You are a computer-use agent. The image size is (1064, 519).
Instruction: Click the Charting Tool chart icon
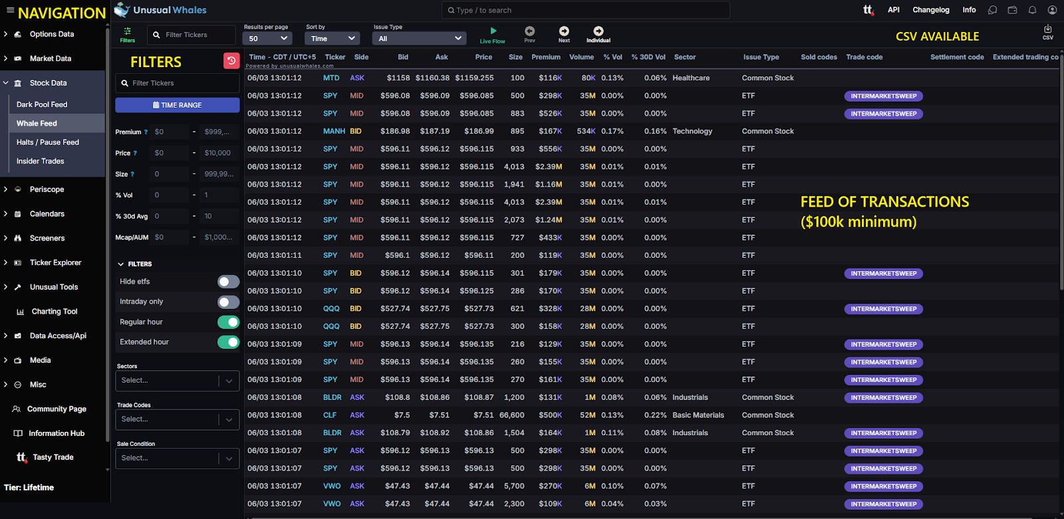tap(20, 312)
